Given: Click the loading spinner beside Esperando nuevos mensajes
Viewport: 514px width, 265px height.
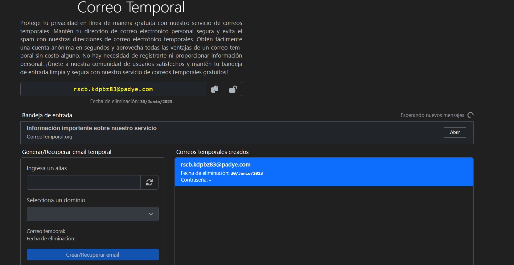Looking at the screenshot, I should [x=471, y=115].
